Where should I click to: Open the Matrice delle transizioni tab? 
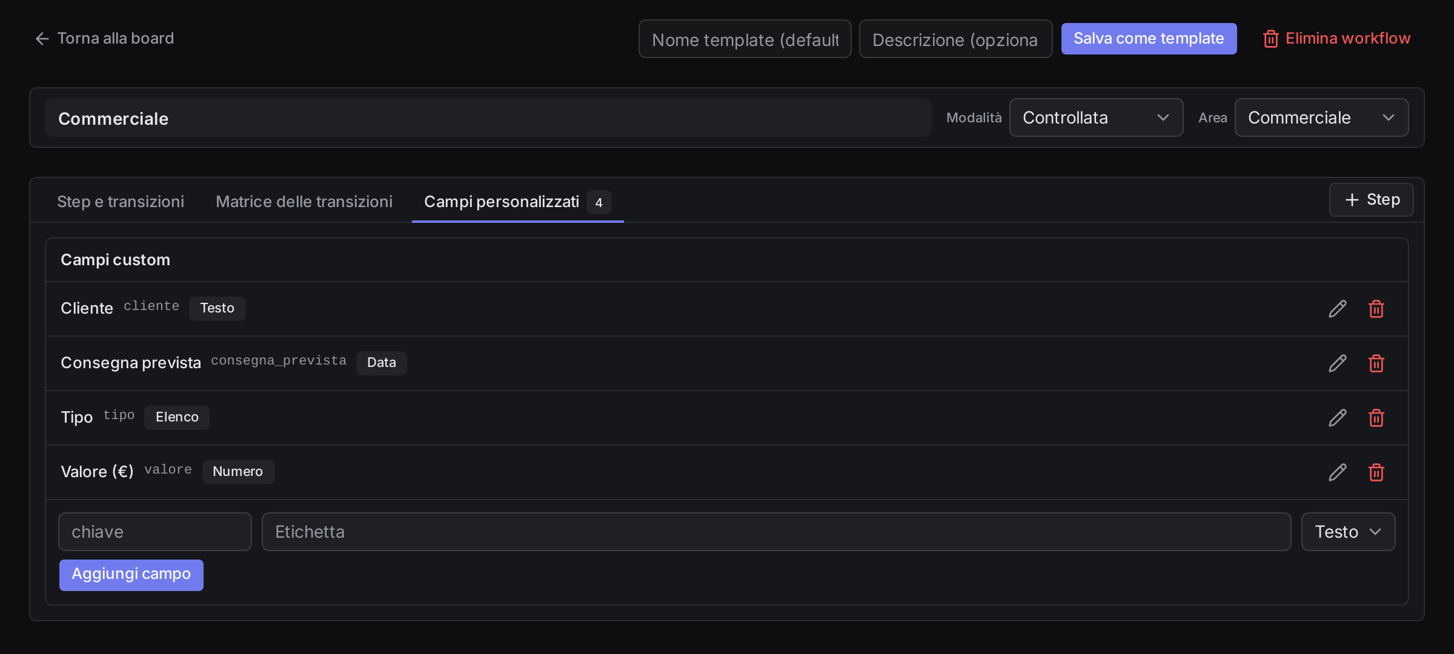coord(304,202)
